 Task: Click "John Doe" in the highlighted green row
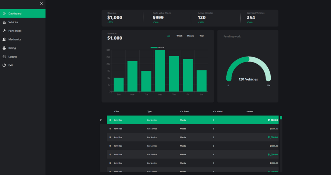(118, 120)
